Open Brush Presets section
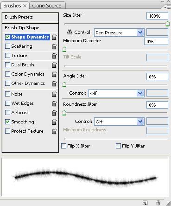The height and width of the screenshot is (206, 171). [x=30, y=17]
